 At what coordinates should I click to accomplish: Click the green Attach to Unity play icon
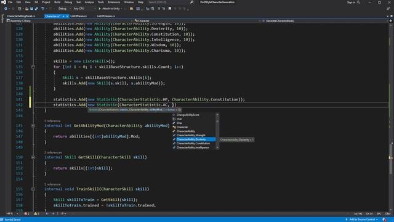(100, 9)
